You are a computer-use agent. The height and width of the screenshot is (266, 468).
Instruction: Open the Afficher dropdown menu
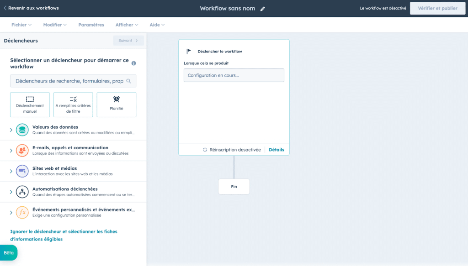pos(127,25)
